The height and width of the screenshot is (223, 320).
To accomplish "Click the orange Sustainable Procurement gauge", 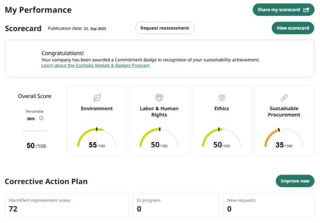I will pos(284,138).
